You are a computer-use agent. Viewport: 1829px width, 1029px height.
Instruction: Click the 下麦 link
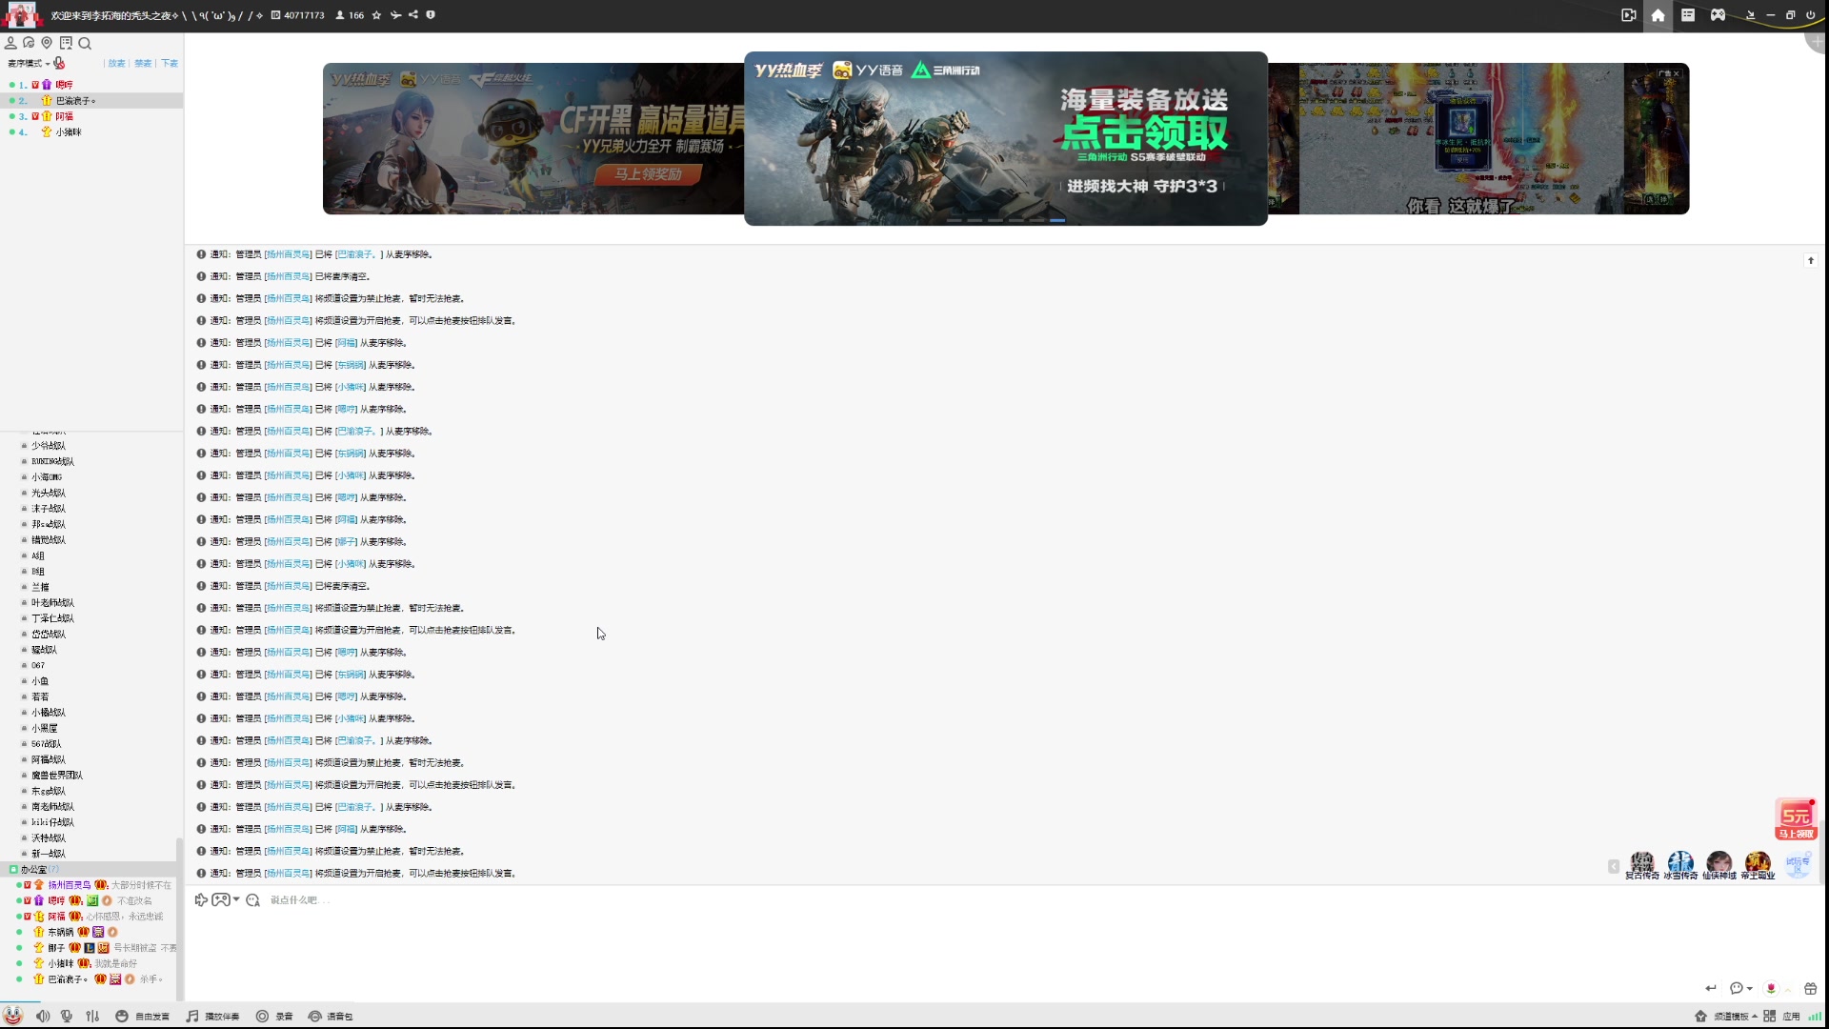pyautogui.click(x=170, y=63)
